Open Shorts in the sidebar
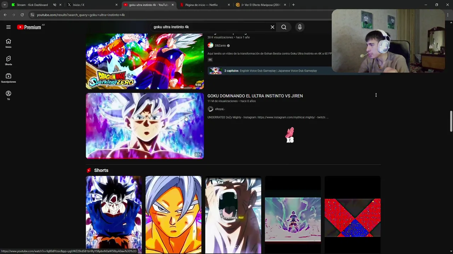The image size is (453, 254). [x=8, y=61]
